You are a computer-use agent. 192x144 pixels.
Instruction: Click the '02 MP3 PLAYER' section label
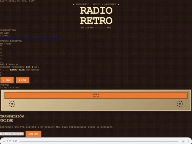(10, 87)
